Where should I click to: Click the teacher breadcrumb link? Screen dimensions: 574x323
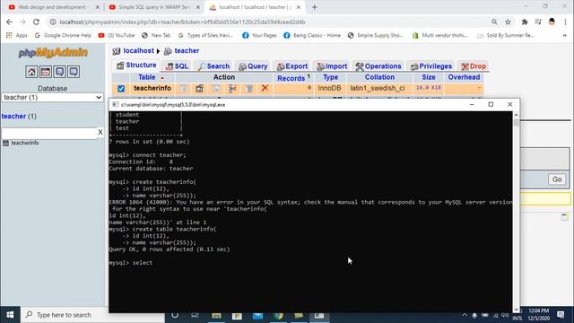click(x=187, y=51)
